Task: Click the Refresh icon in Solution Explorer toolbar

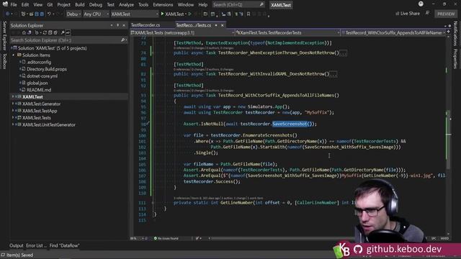Action: [45, 32]
